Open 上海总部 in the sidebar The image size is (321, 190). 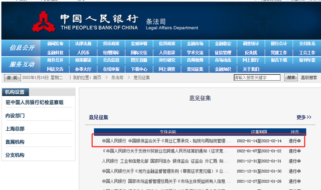coord(15,129)
